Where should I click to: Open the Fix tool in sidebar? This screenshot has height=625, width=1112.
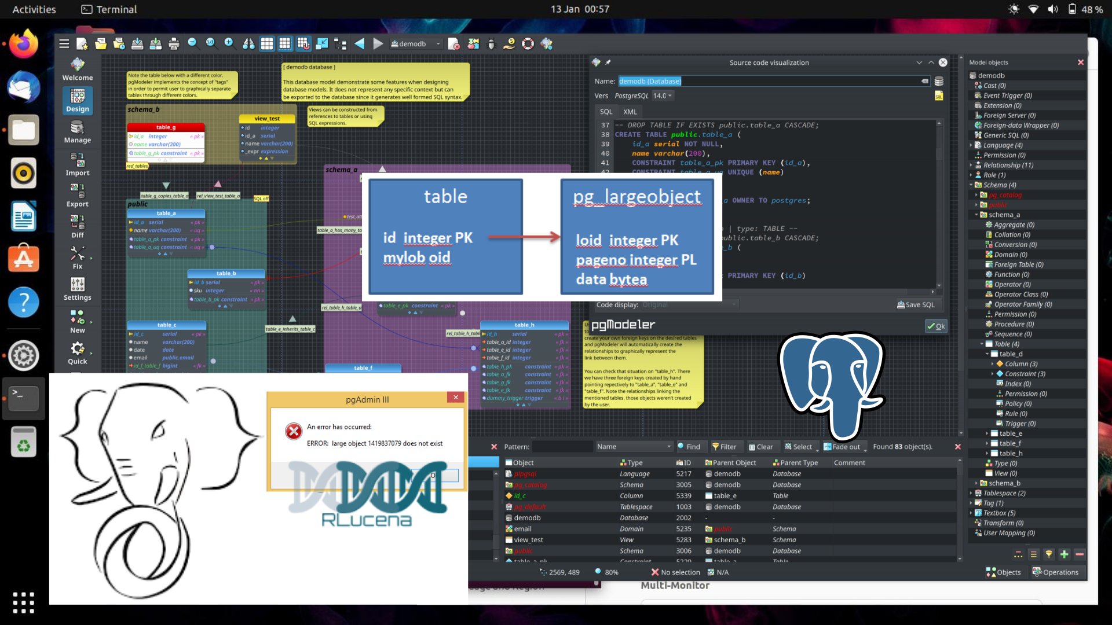pyautogui.click(x=78, y=258)
